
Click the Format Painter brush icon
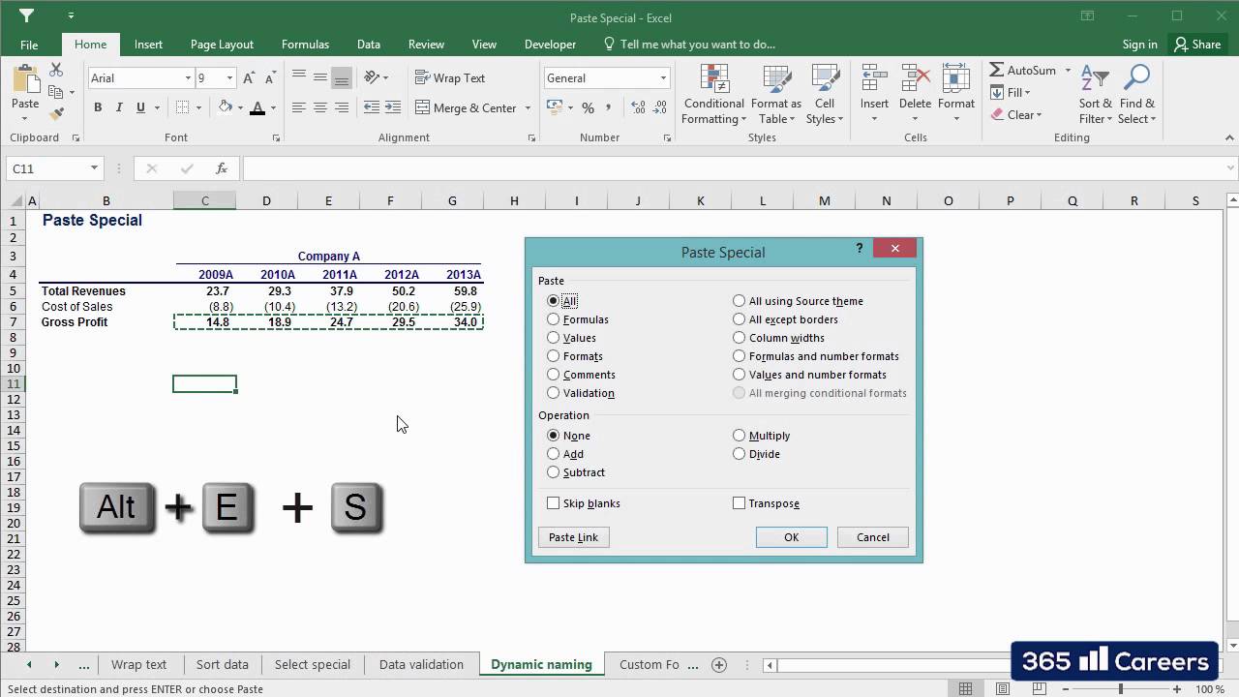pos(56,113)
